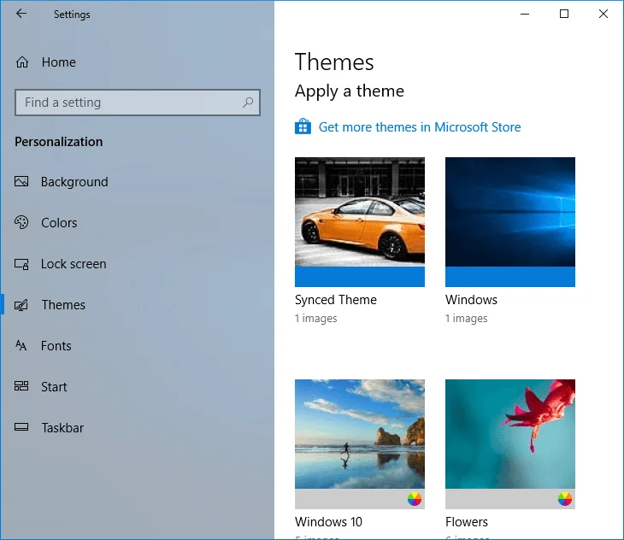624x540 pixels.
Task: Click the Taskbar icon
Action: [x=21, y=427]
